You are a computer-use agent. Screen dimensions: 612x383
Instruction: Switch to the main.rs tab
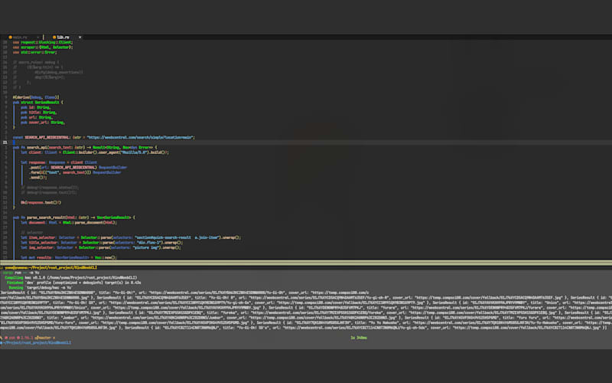pyautogui.click(x=20, y=37)
